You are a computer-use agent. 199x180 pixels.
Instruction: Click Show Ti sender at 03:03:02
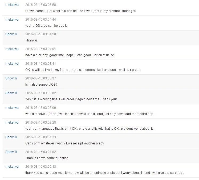(x=11, y=93)
